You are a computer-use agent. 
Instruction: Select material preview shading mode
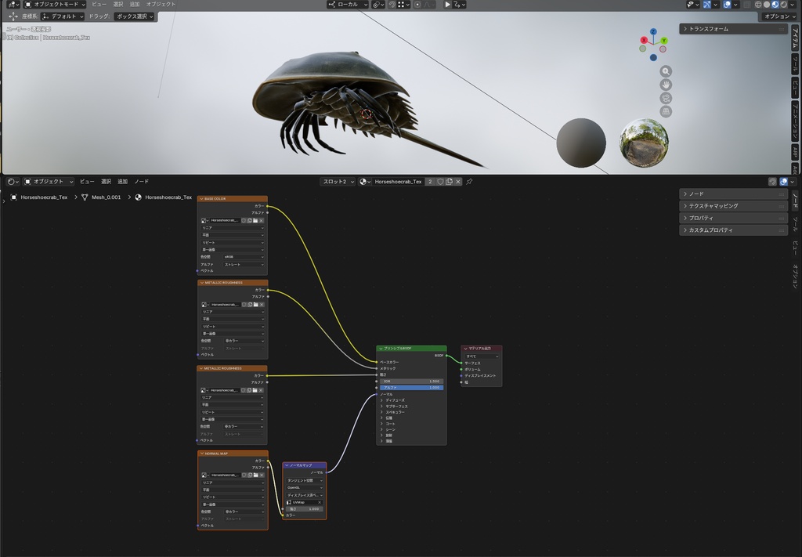click(775, 4)
